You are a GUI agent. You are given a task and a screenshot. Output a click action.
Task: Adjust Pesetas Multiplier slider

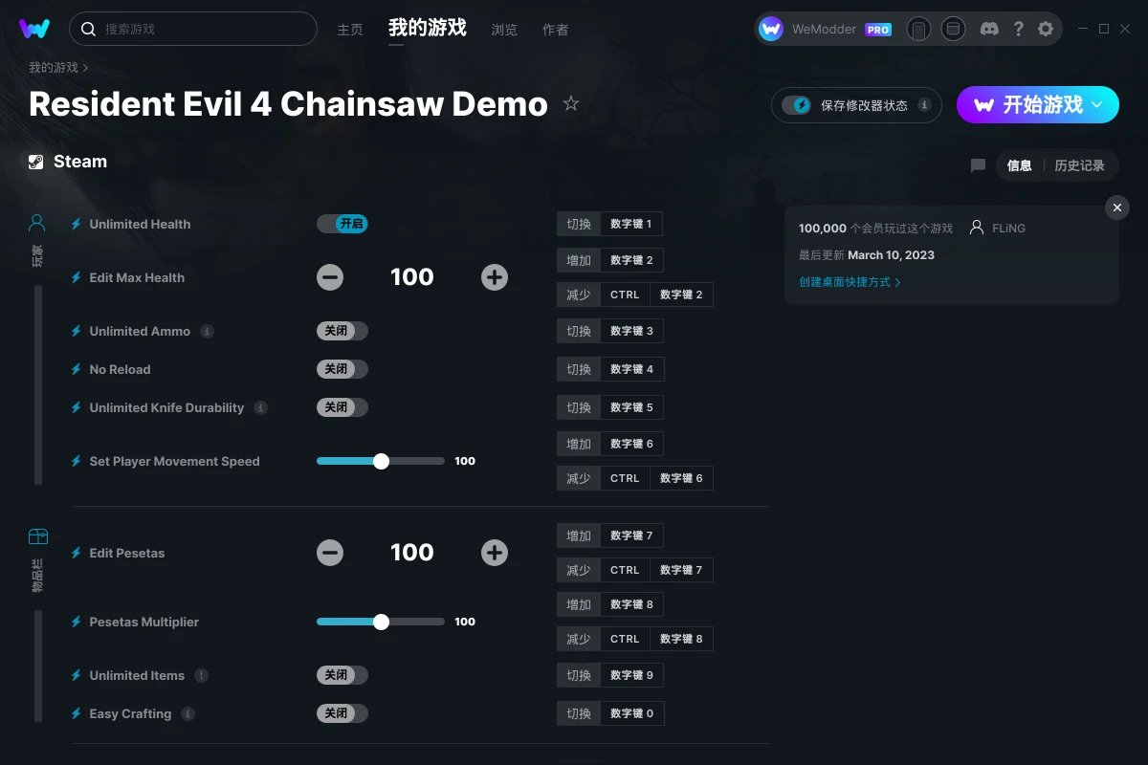tap(381, 622)
